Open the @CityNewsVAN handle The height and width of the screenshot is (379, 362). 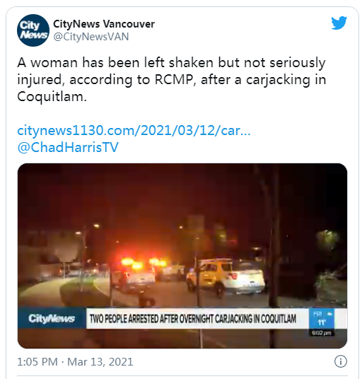(91, 37)
